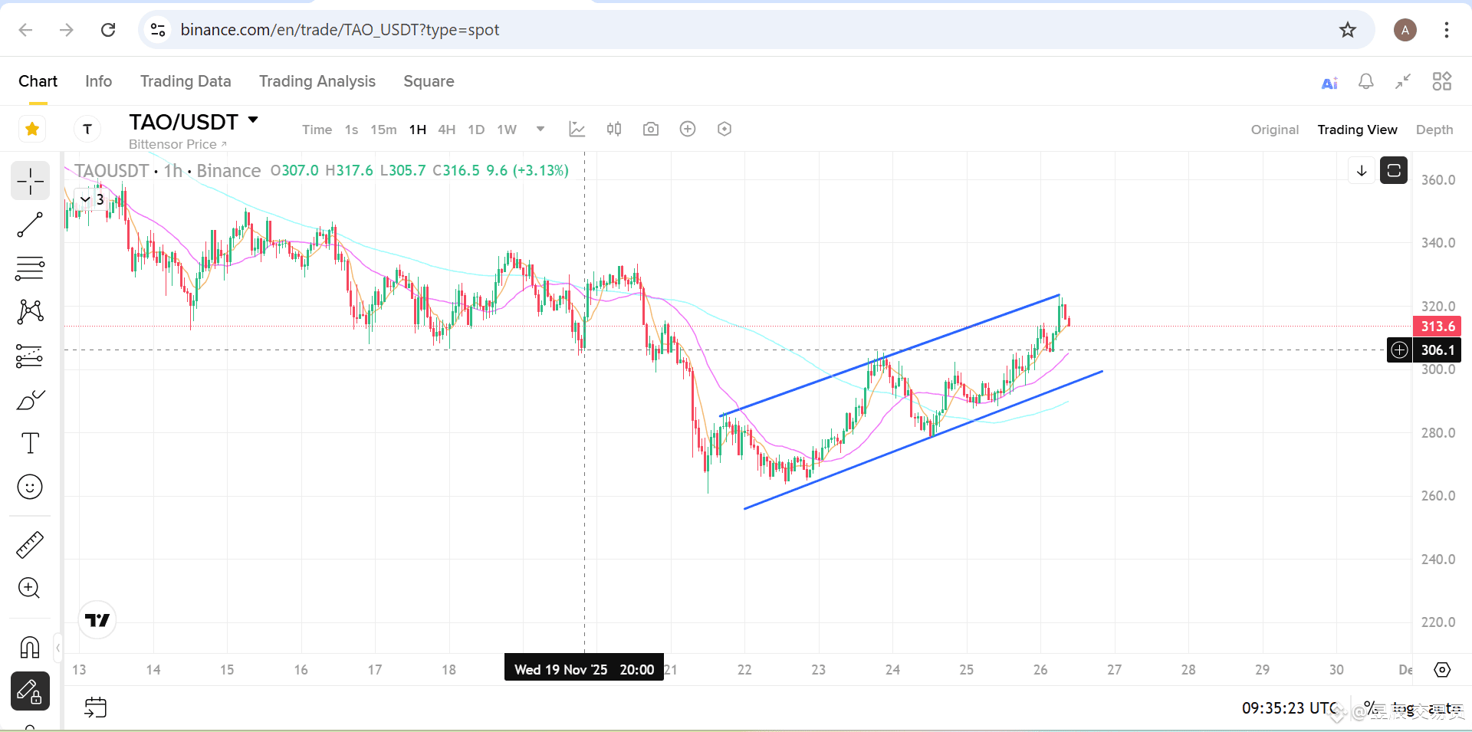The height and width of the screenshot is (732, 1472).
Task: Open the candlestick chart style icon
Action: click(x=614, y=129)
